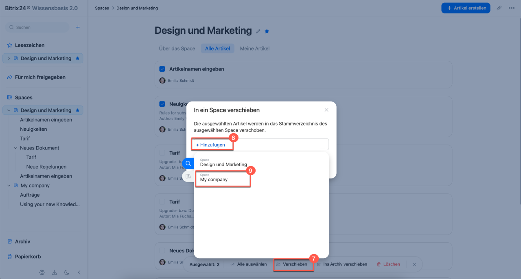This screenshot has width=521, height=279.
Task: Collapse the My company space tree
Action: pyautogui.click(x=9, y=185)
